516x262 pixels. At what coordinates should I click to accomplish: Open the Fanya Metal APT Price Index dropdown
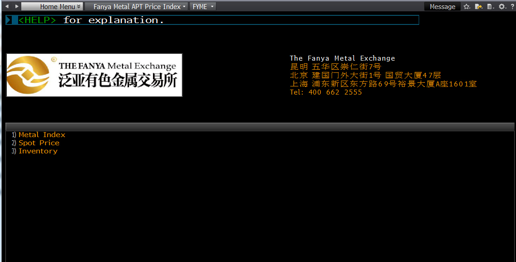(x=137, y=7)
